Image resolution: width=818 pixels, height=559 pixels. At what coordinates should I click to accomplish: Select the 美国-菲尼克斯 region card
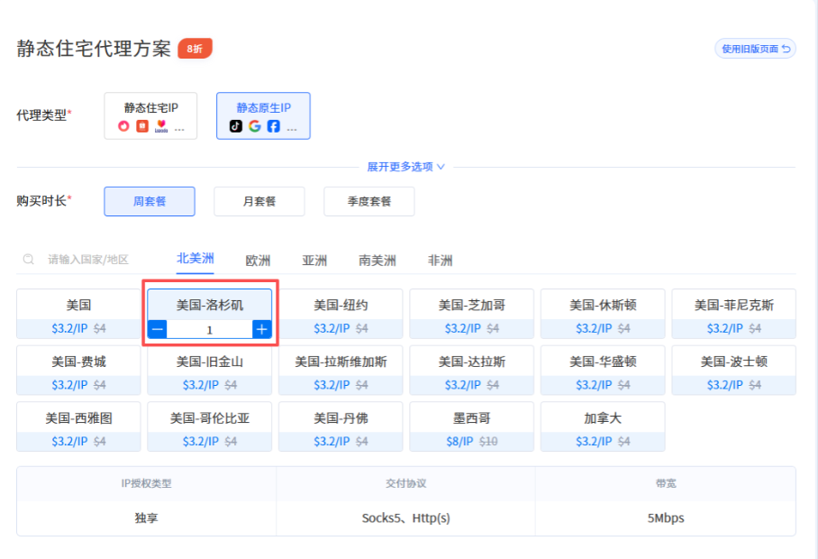point(733,314)
